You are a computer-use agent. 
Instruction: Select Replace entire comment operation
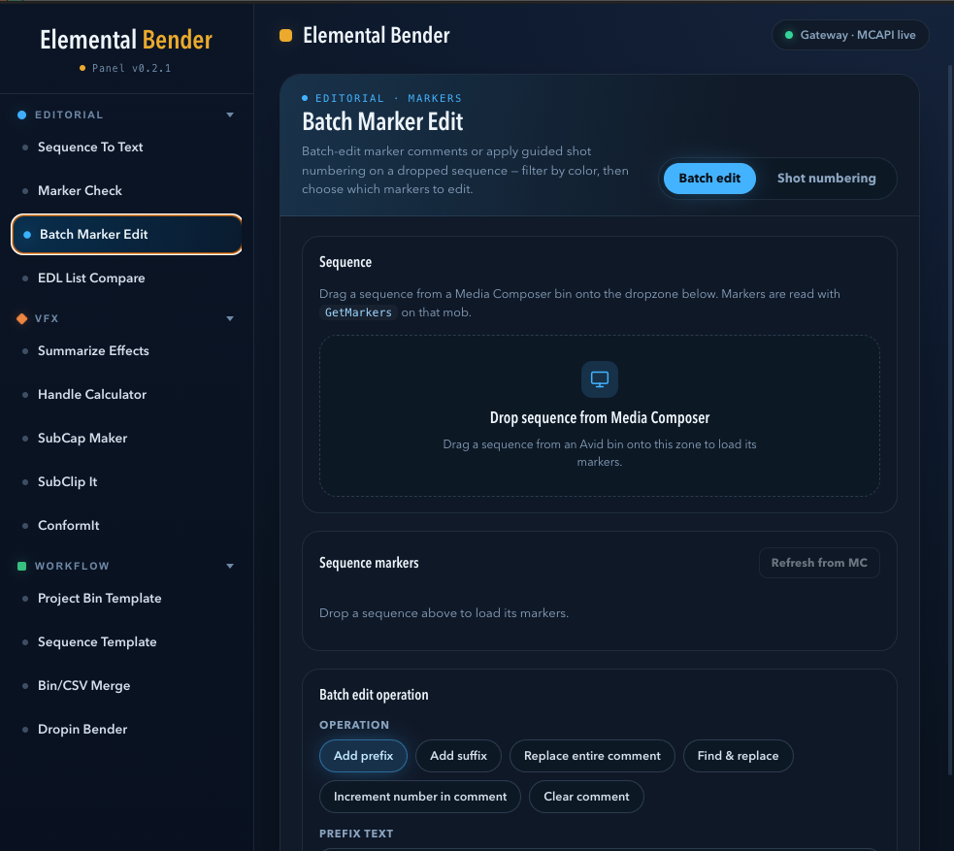[x=592, y=756]
